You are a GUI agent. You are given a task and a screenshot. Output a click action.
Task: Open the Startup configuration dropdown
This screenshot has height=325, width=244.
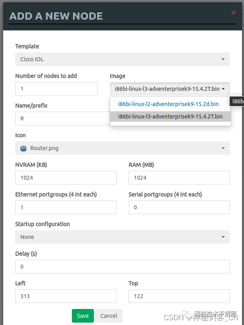[122, 237]
